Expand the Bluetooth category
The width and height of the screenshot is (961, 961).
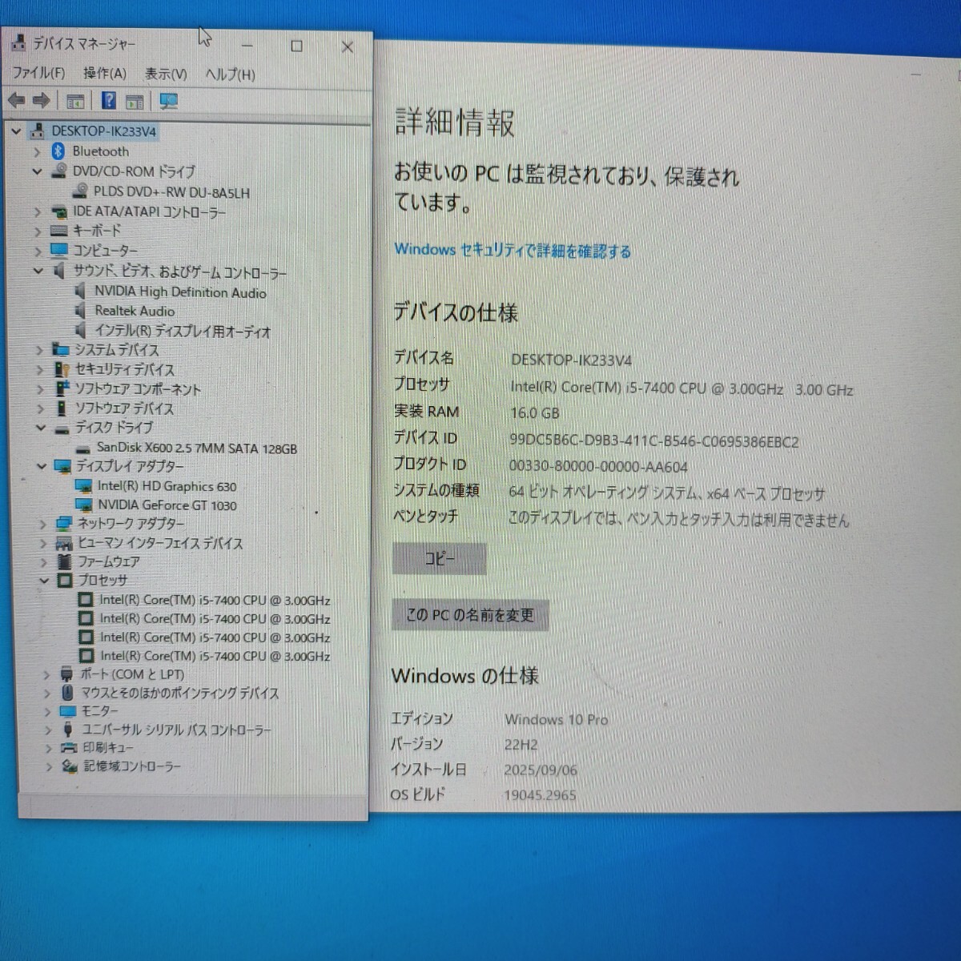point(37,151)
